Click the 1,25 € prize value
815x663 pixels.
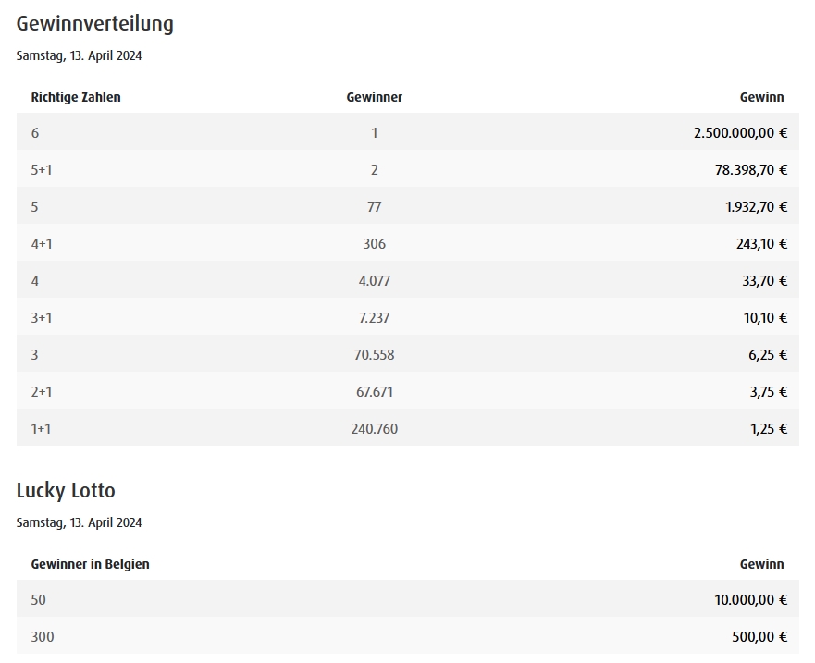tap(769, 429)
